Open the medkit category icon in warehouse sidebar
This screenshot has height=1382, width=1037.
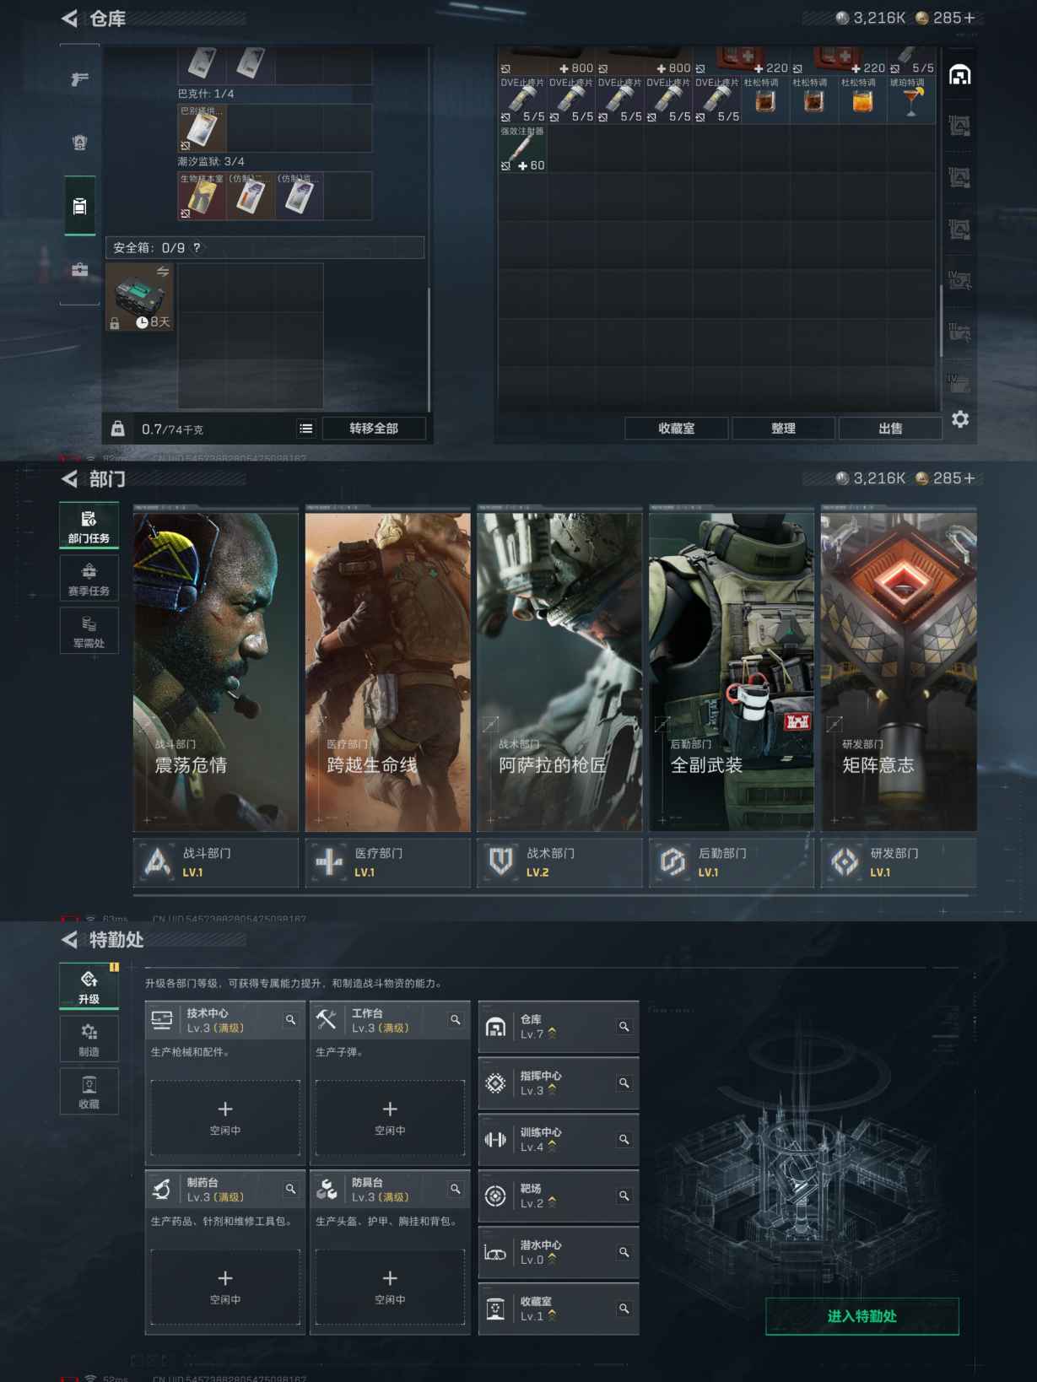tap(80, 270)
